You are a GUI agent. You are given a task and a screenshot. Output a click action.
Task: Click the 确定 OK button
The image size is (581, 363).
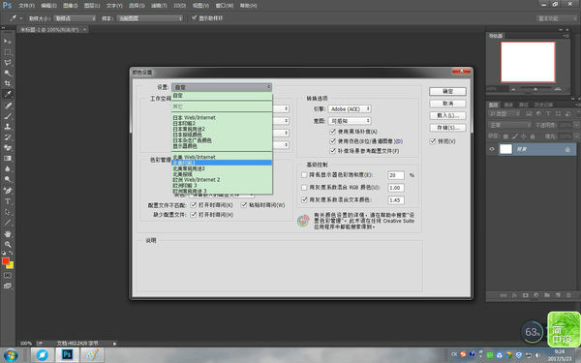click(447, 92)
